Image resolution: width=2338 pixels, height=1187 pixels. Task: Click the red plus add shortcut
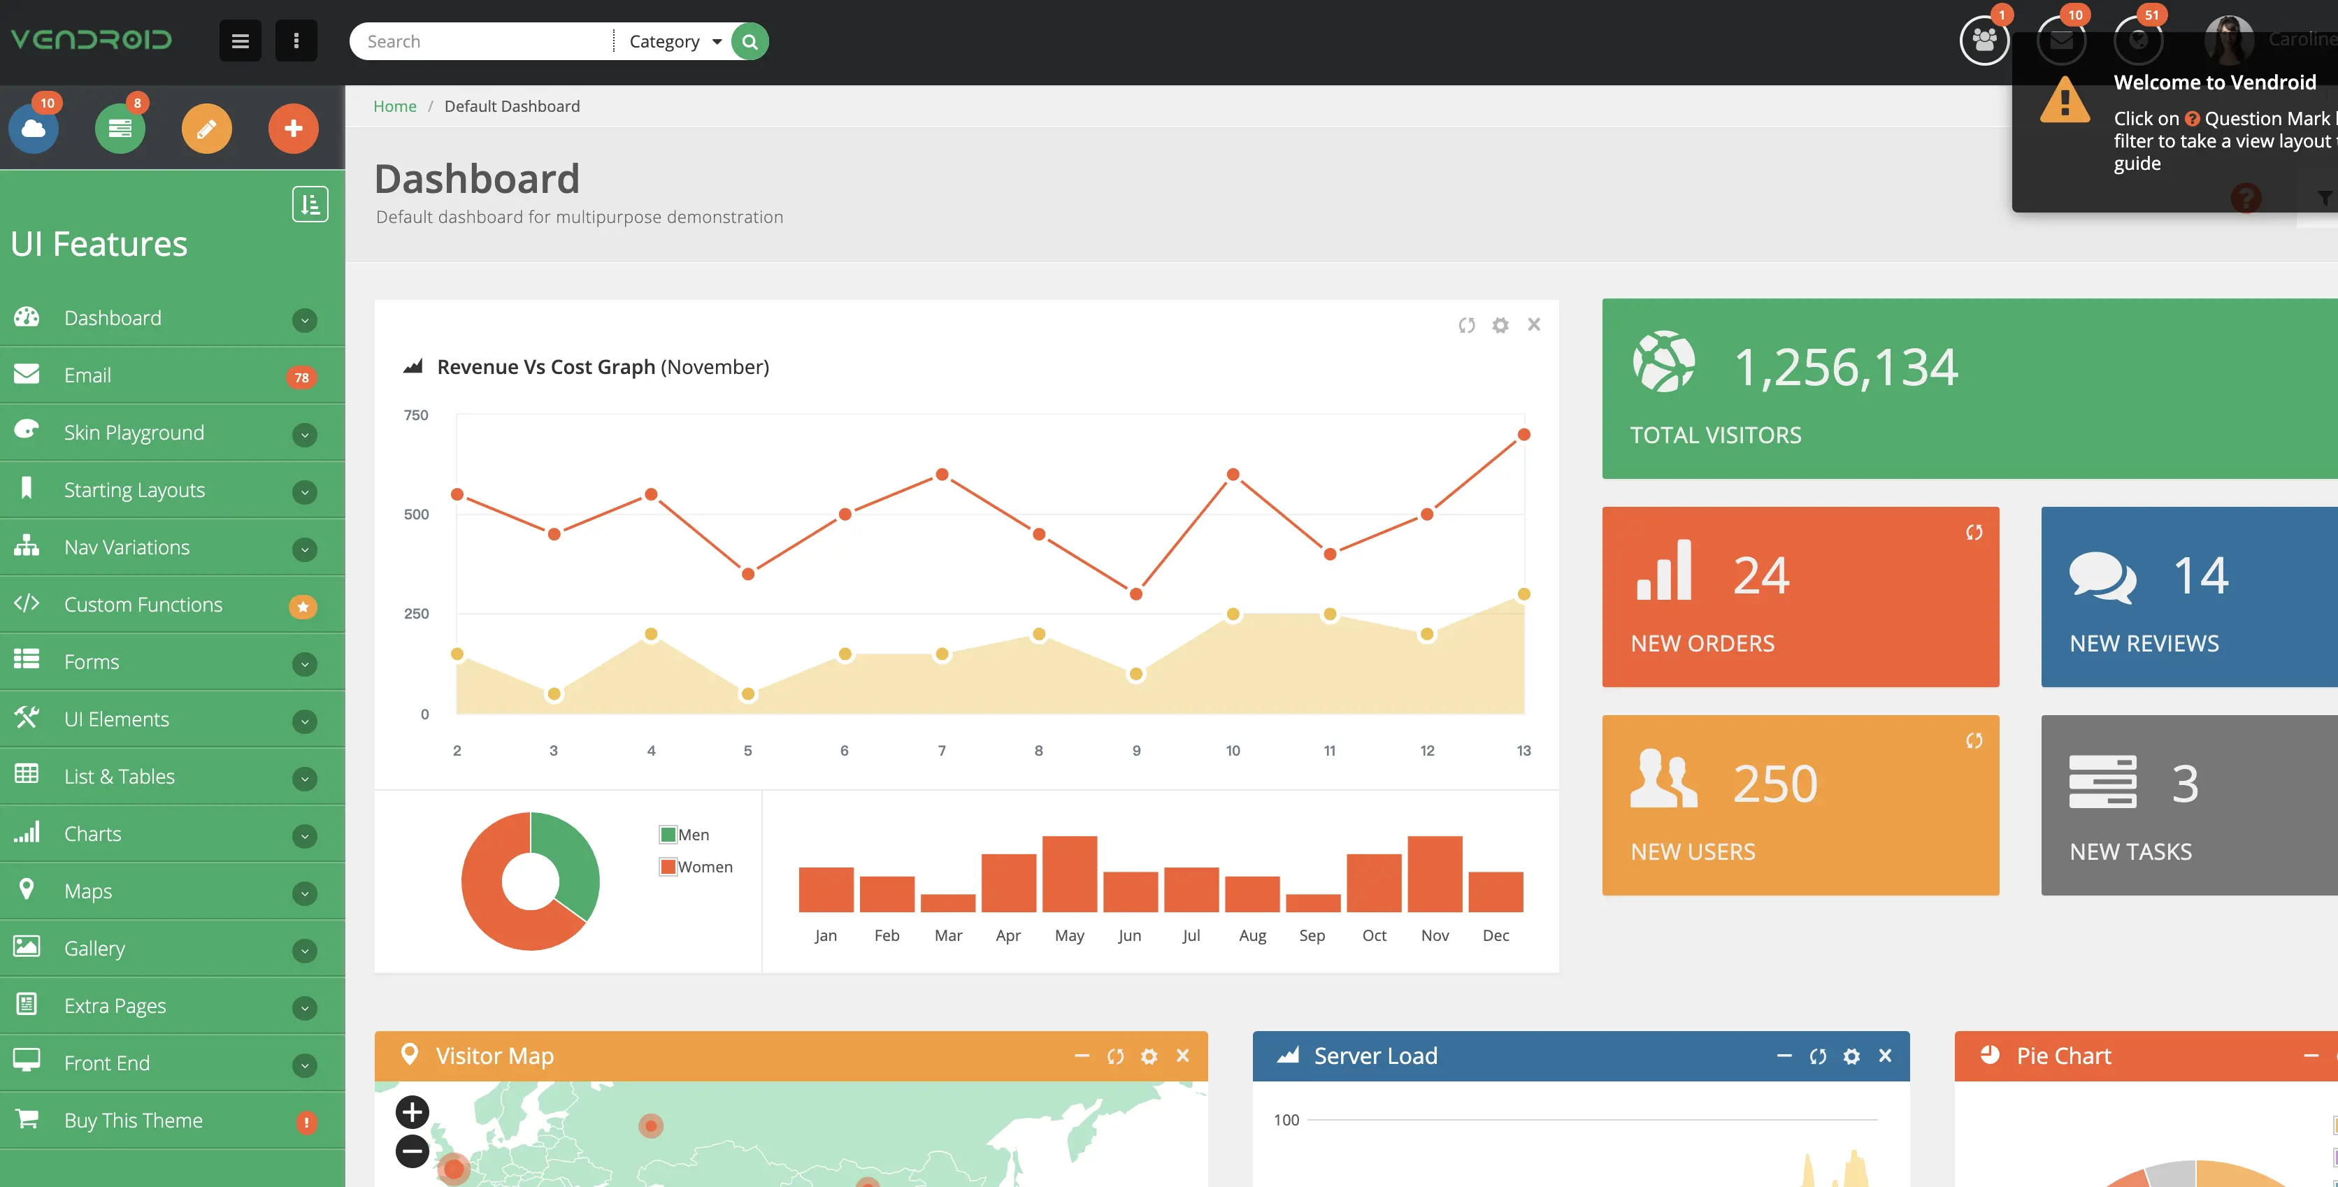pos(293,129)
